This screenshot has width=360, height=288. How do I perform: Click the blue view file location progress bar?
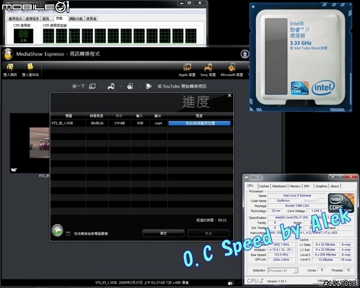coord(199,123)
